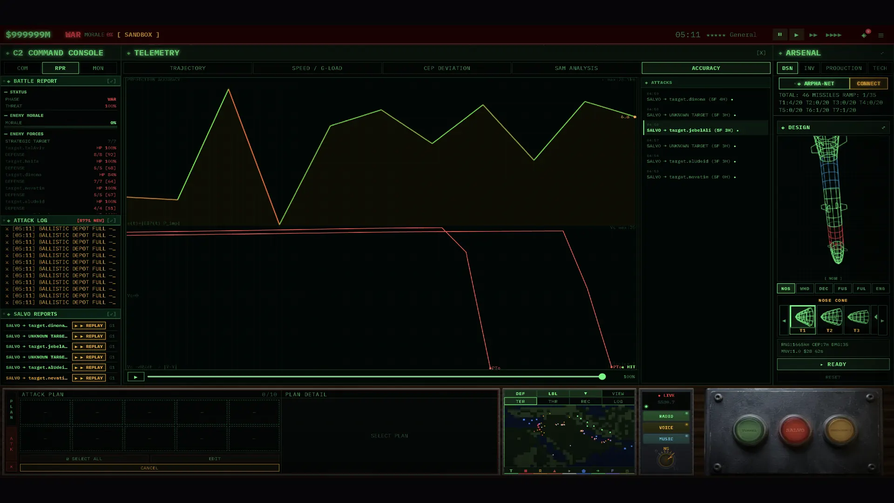Set quadruple fast-forward game speed
This screenshot has height=503, width=894.
tap(833, 35)
